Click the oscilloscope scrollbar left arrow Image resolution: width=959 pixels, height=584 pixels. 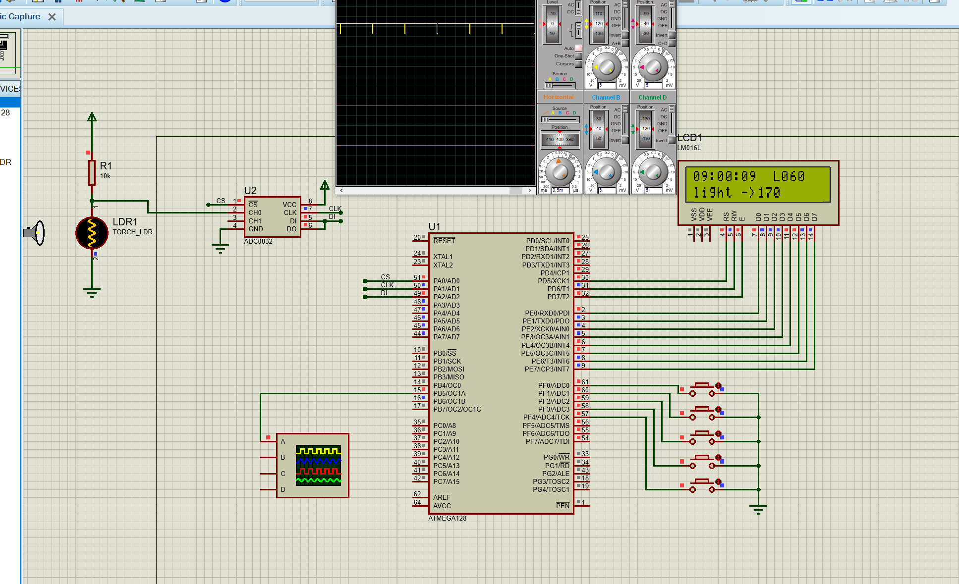pos(341,190)
